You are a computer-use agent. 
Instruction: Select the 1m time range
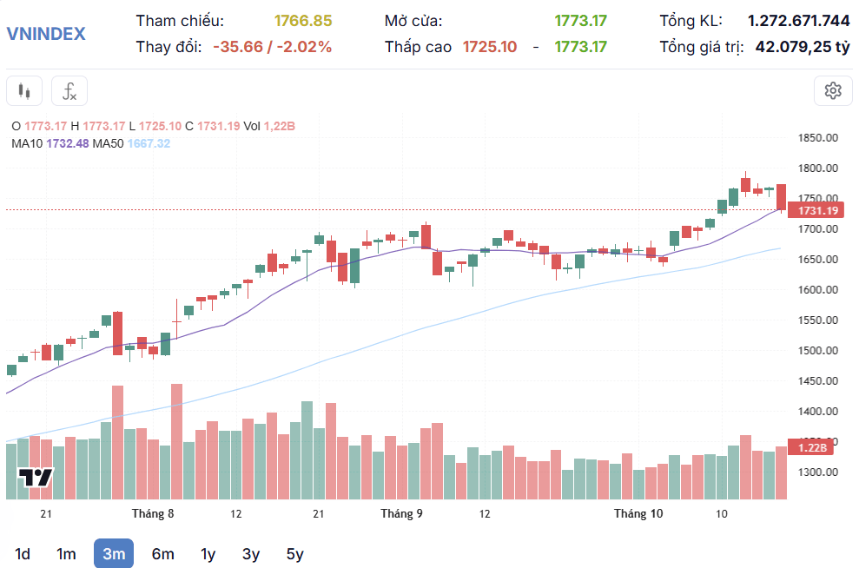pos(66,554)
